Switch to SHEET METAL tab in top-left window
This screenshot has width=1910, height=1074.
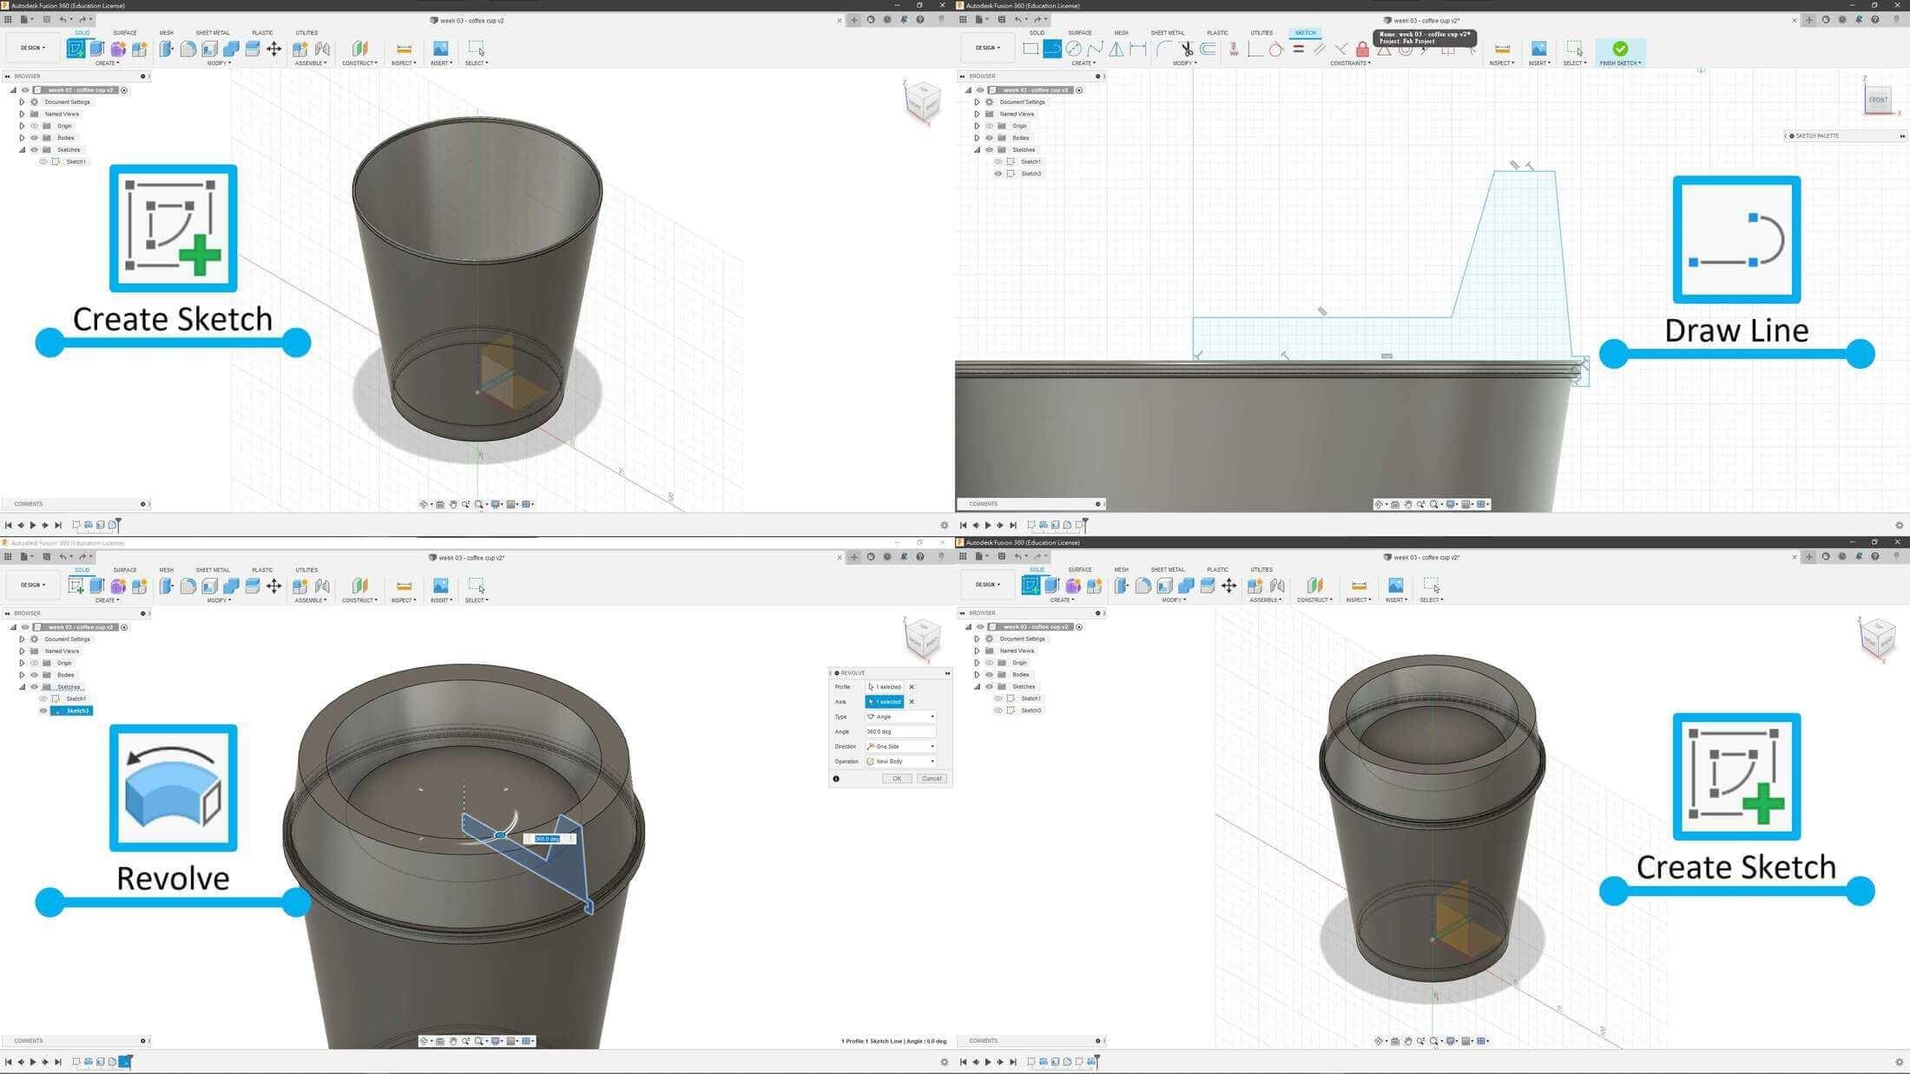pos(212,33)
